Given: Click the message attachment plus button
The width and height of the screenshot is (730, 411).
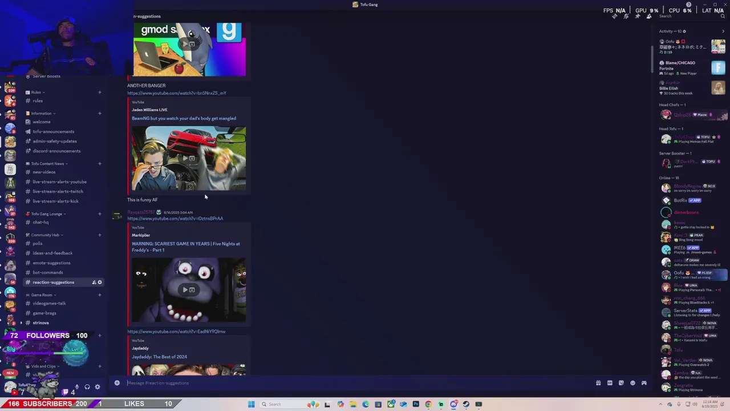Looking at the screenshot, I should coord(117,383).
